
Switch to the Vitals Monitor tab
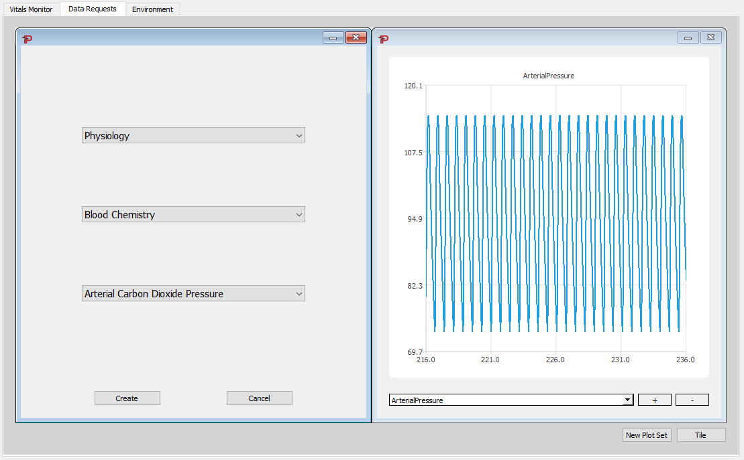[31, 9]
